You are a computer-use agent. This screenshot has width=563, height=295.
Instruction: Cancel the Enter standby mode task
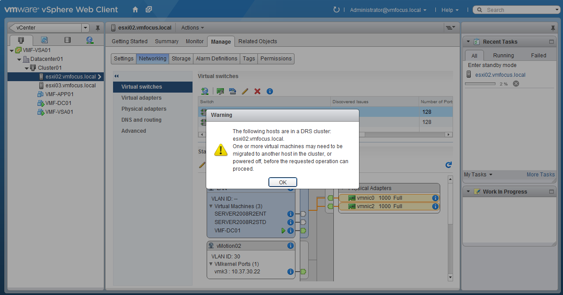(x=516, y=84)
